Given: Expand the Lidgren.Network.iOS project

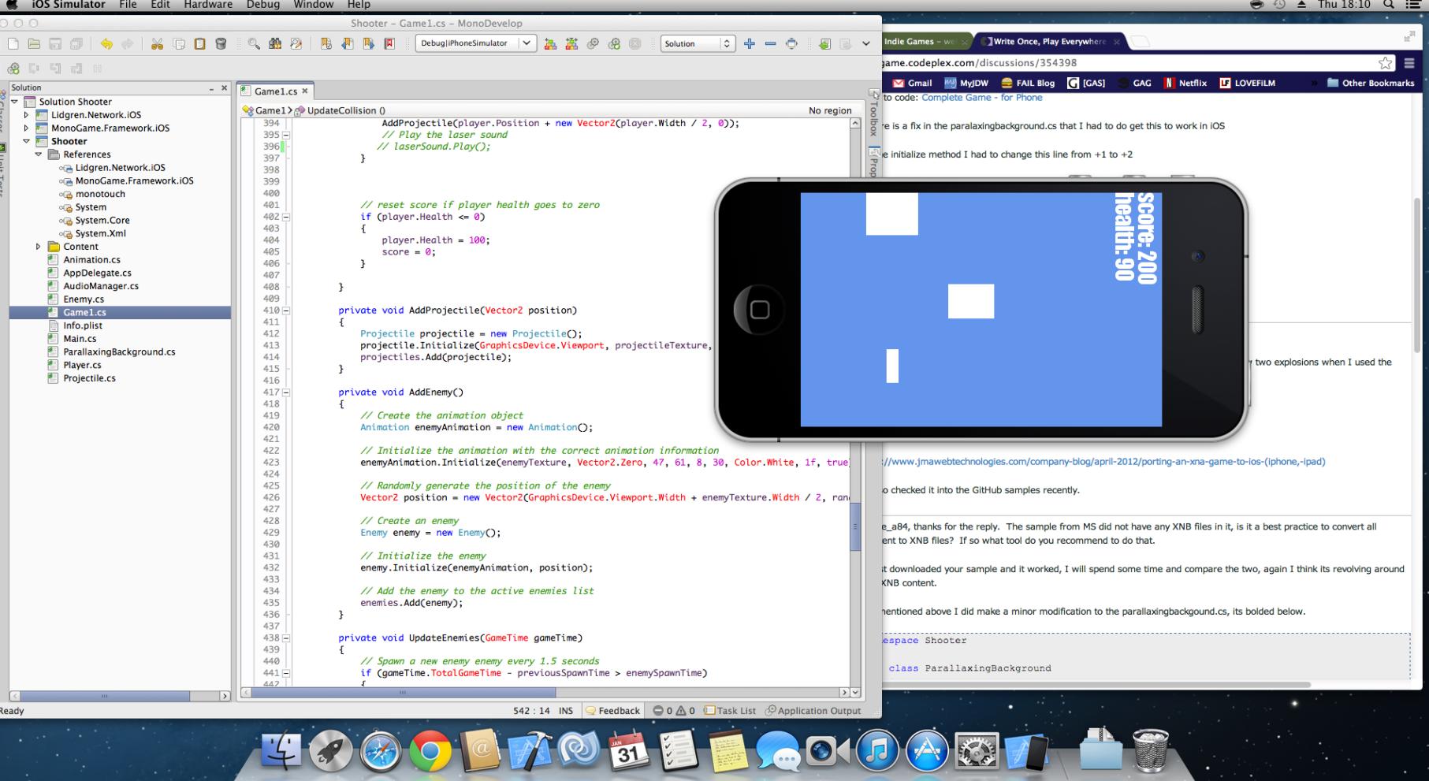Looking at the screenshot, I should coord(26,115).
